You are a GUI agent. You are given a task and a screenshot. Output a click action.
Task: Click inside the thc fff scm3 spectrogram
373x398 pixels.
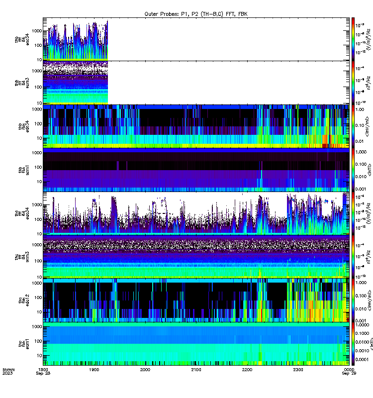(196, 257)
